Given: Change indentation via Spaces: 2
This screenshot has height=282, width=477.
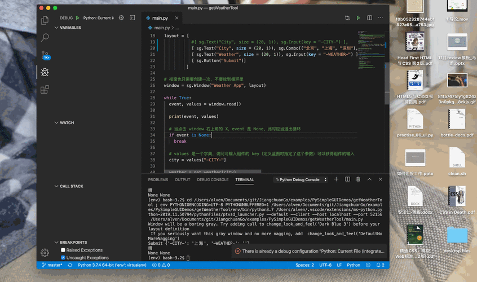Looking at the screenshot, I should (x=304, y=265).
